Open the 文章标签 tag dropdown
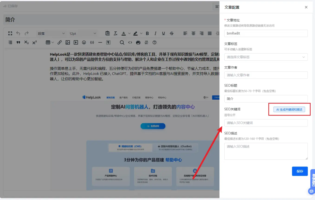 click(266, 57)
